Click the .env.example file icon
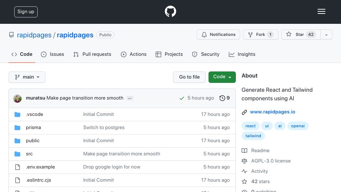This screenshot has width=341, height=192. click(17, 167)
